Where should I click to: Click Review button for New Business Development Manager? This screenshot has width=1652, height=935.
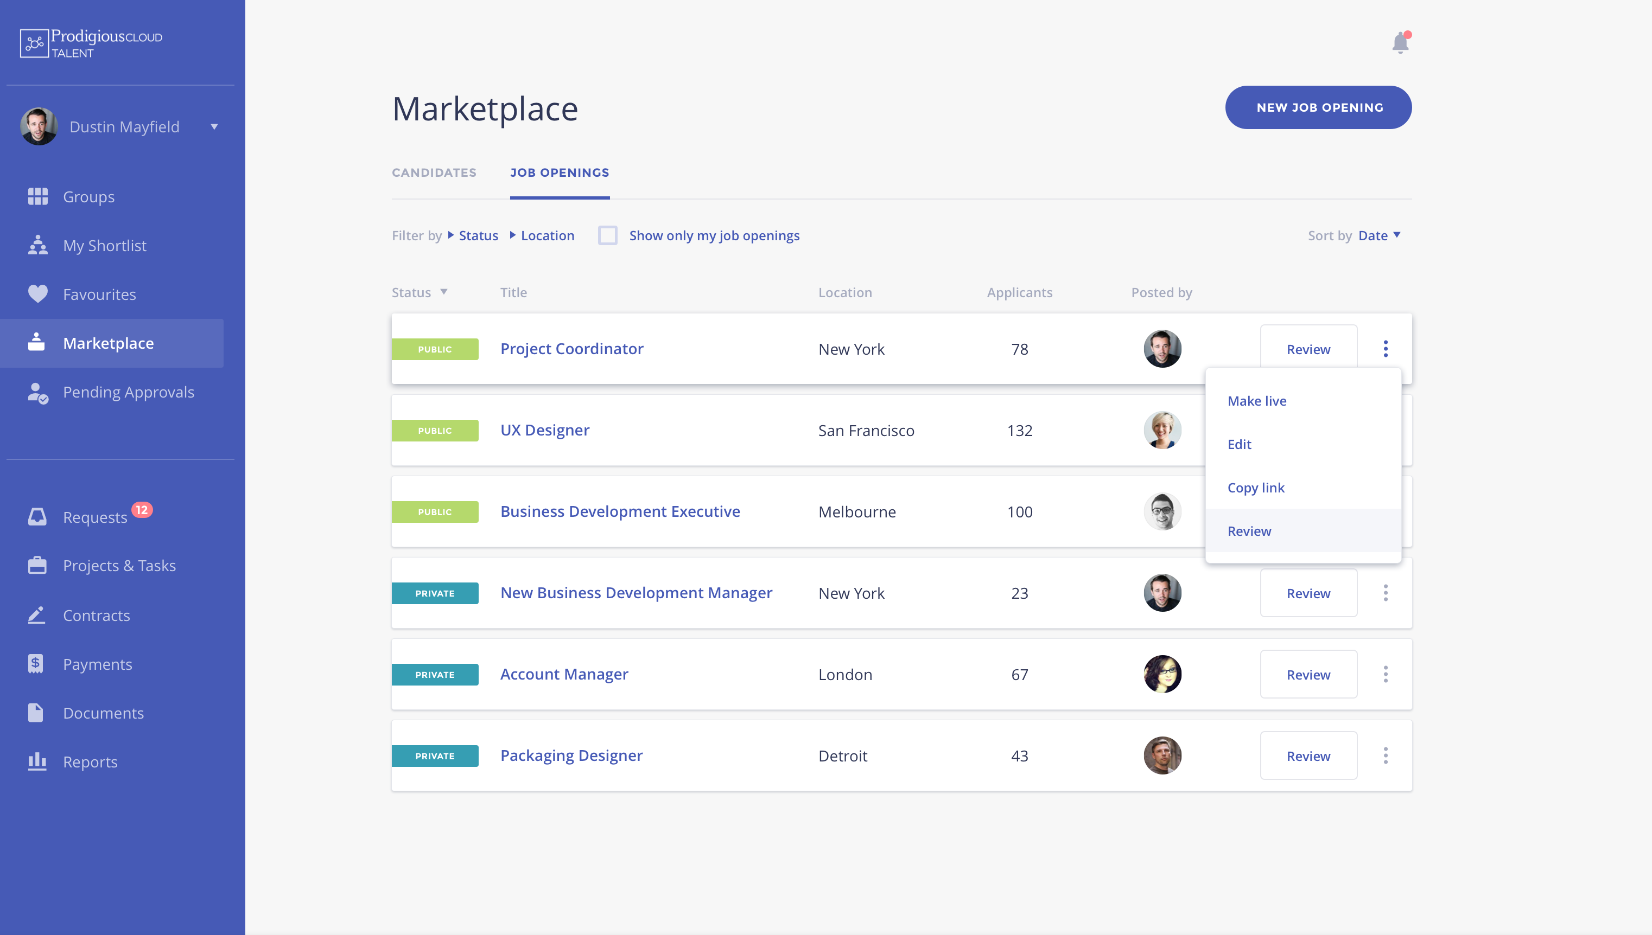pos(1308,593)
